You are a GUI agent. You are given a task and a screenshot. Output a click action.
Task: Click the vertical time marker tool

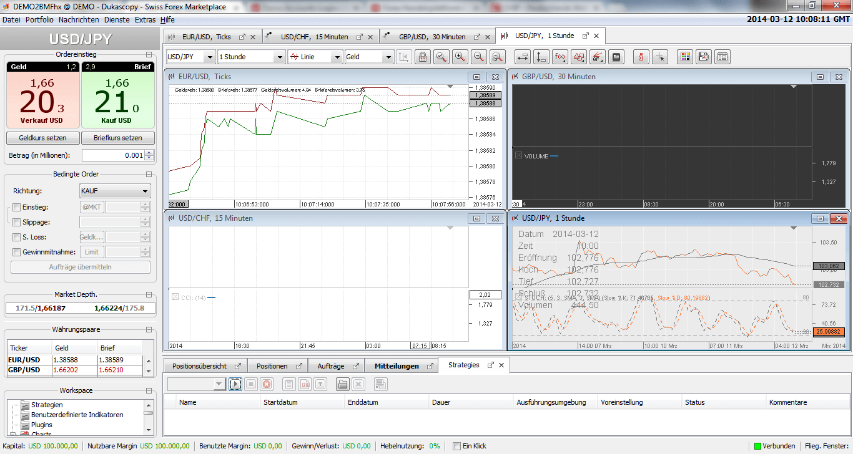click(541, 57)
